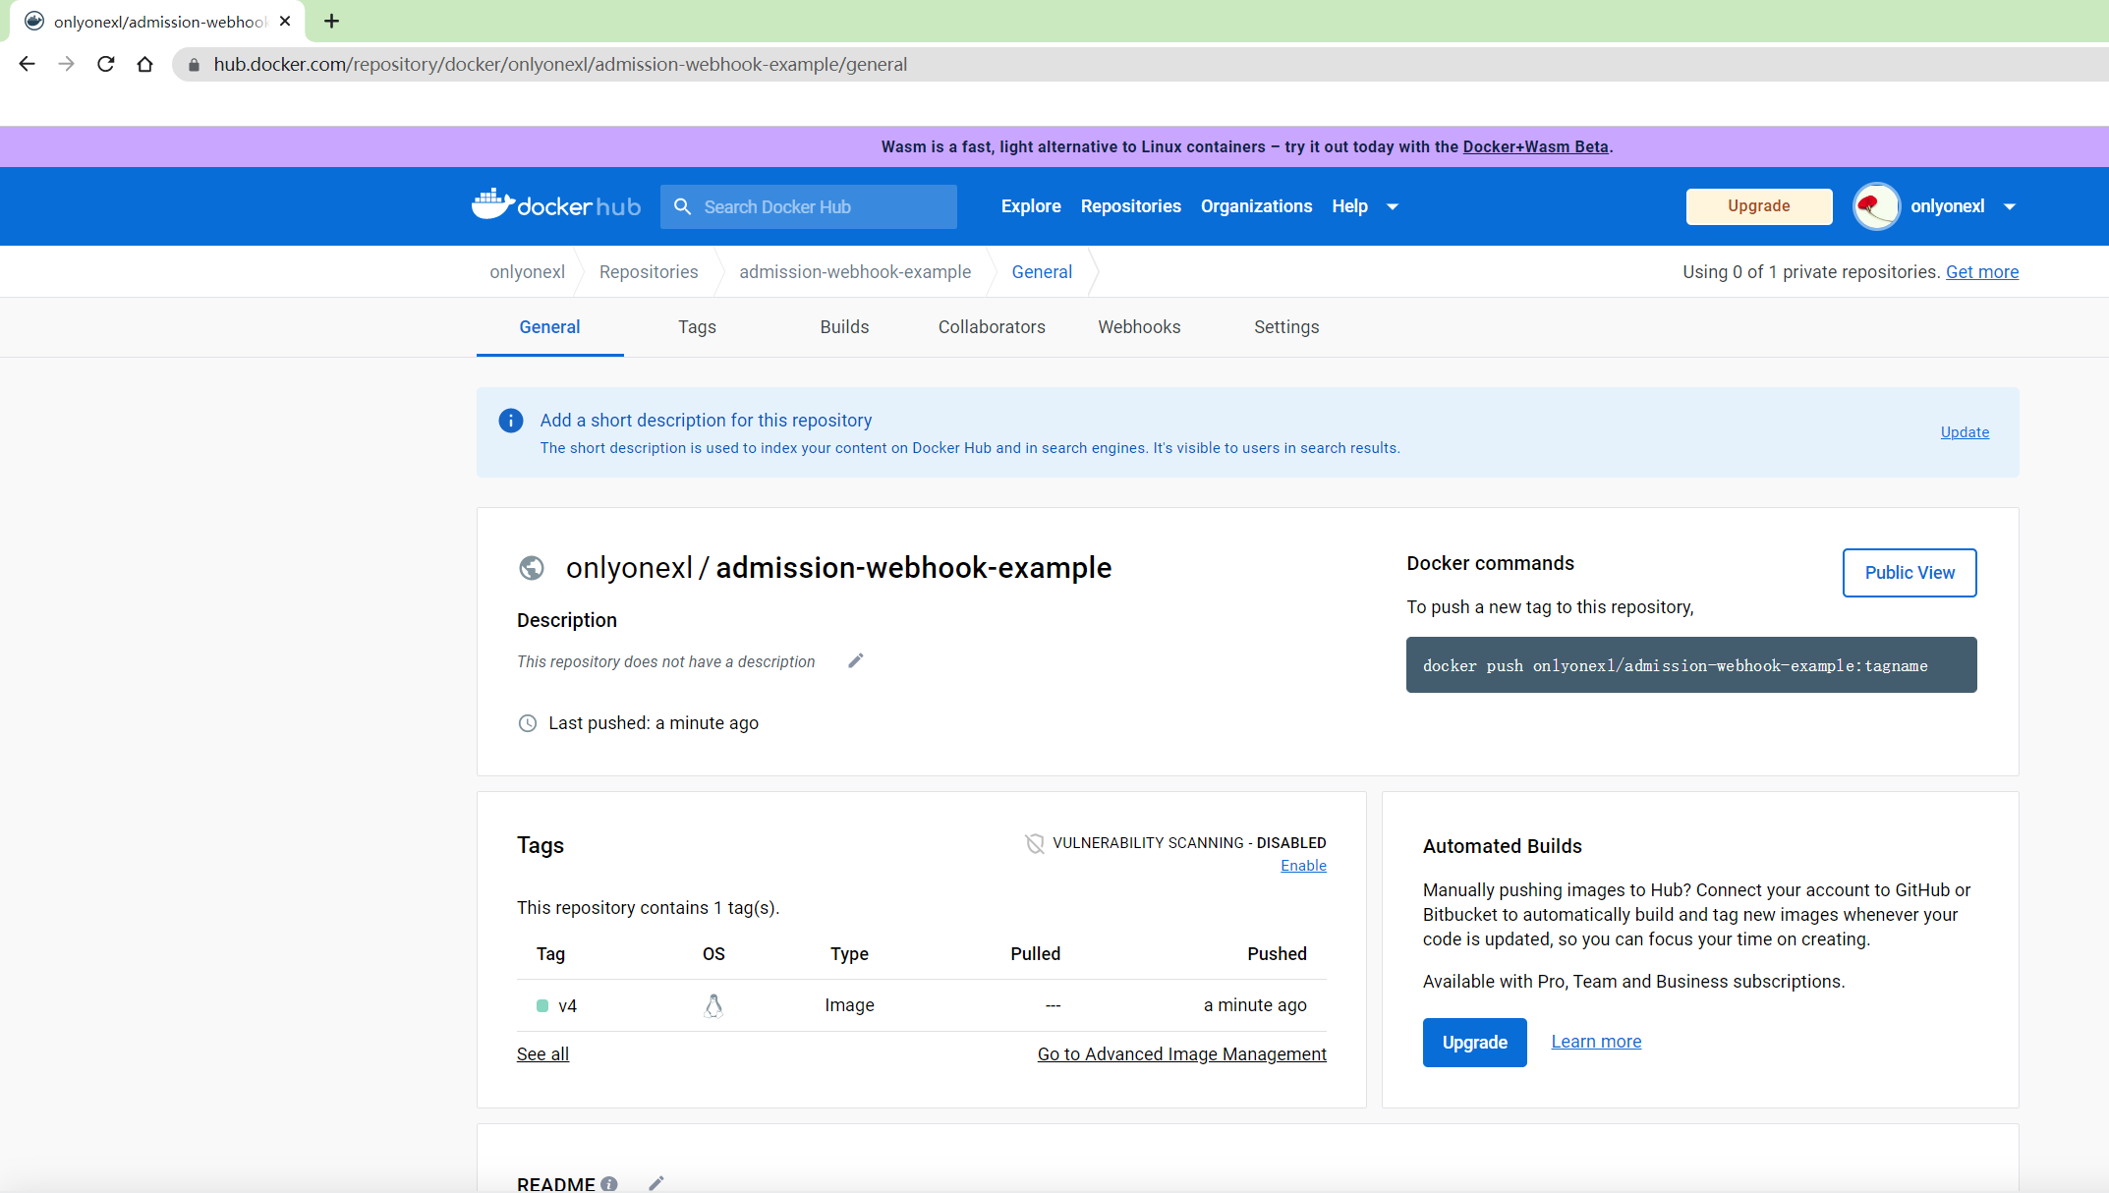Viewport: 2109px width, 1193px height.
Task: Click the Linux penguin OS icon for v4
Action: (713, 1005)
